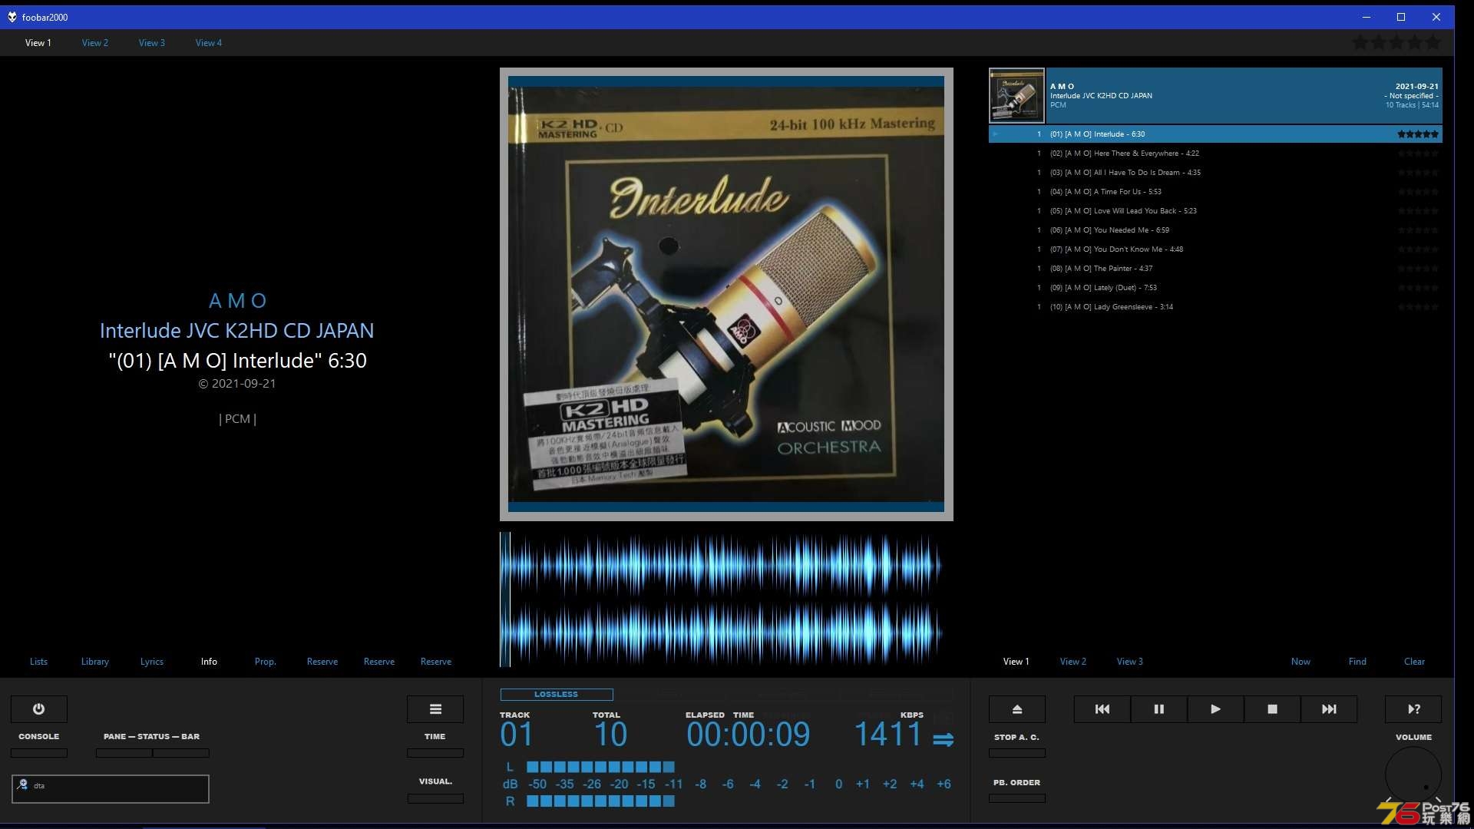Image resolution: width=1474 pixels, height=829 pixels.
Task: Select track "(10) [A M O] Lady Greensleeve"
Action: [1215, 307]
